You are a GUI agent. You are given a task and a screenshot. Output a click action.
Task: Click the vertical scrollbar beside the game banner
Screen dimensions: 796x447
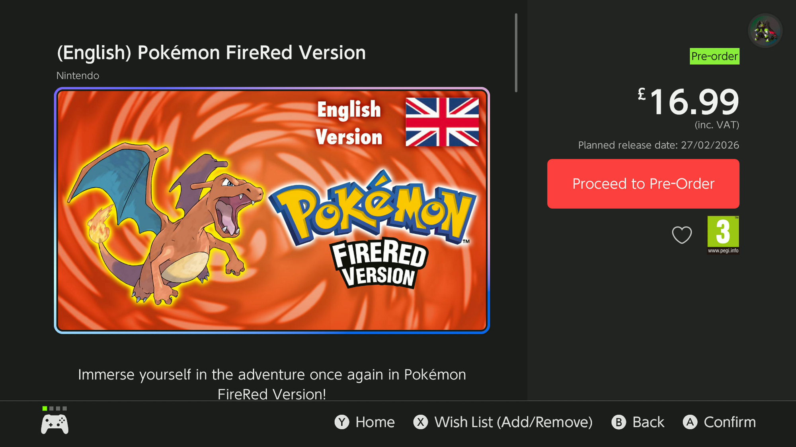[x=516, y=53]
